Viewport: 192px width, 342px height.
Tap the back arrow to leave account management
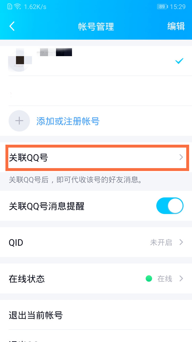point(12,26)
